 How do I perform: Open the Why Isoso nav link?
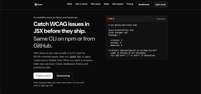[96, 4]
